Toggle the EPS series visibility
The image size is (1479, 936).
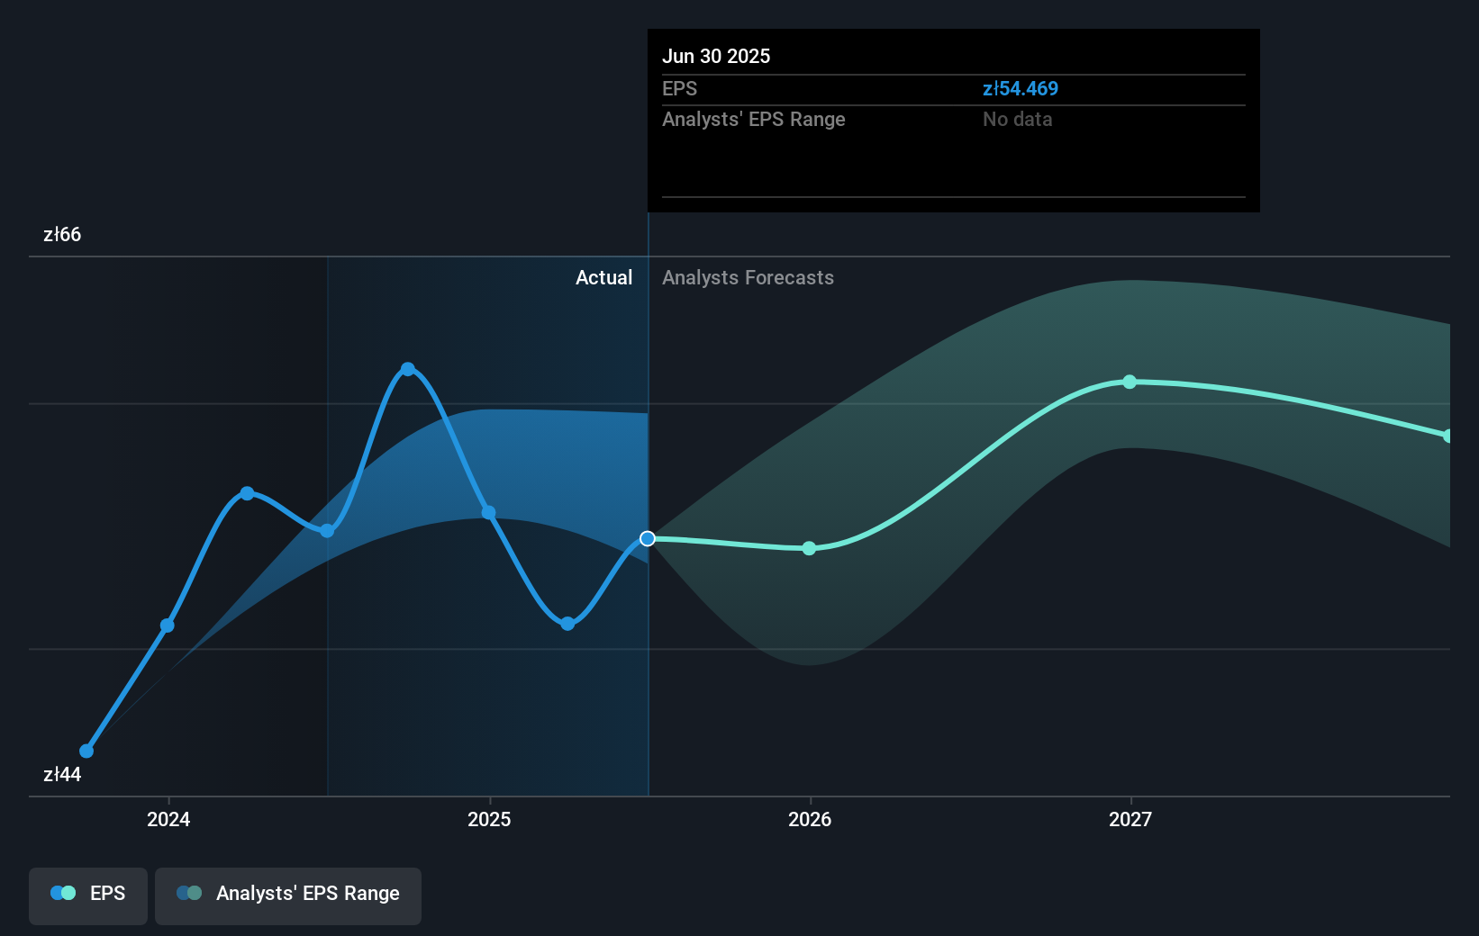pyautogui.click(x=87, y=895)
